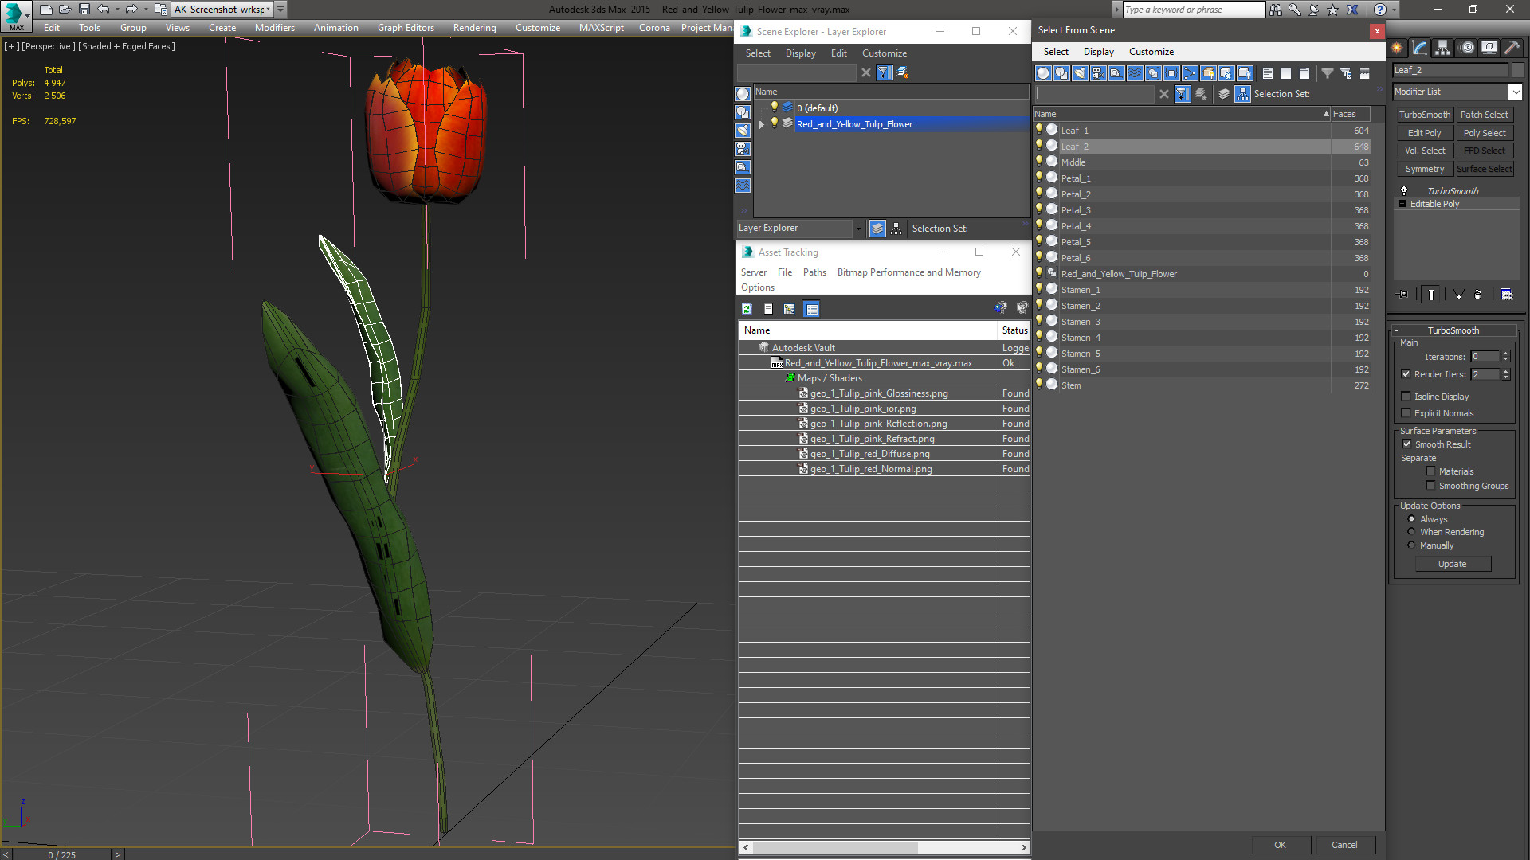
Task: Open the Application MAX menu button
Action: pos(15,16)
